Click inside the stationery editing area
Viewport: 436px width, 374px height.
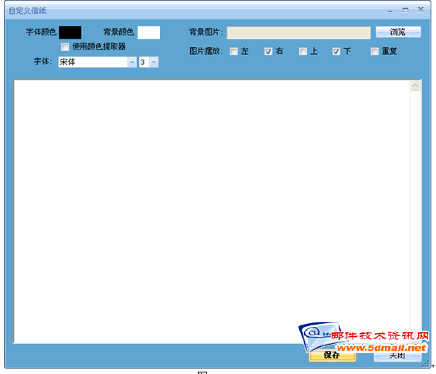coord(211,211)
